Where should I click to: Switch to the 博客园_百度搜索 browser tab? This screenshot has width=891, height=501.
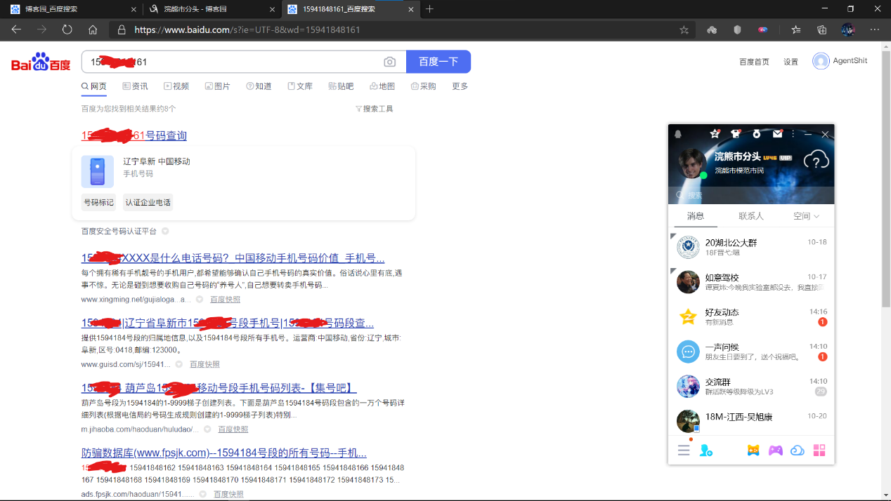pos(72,9)
